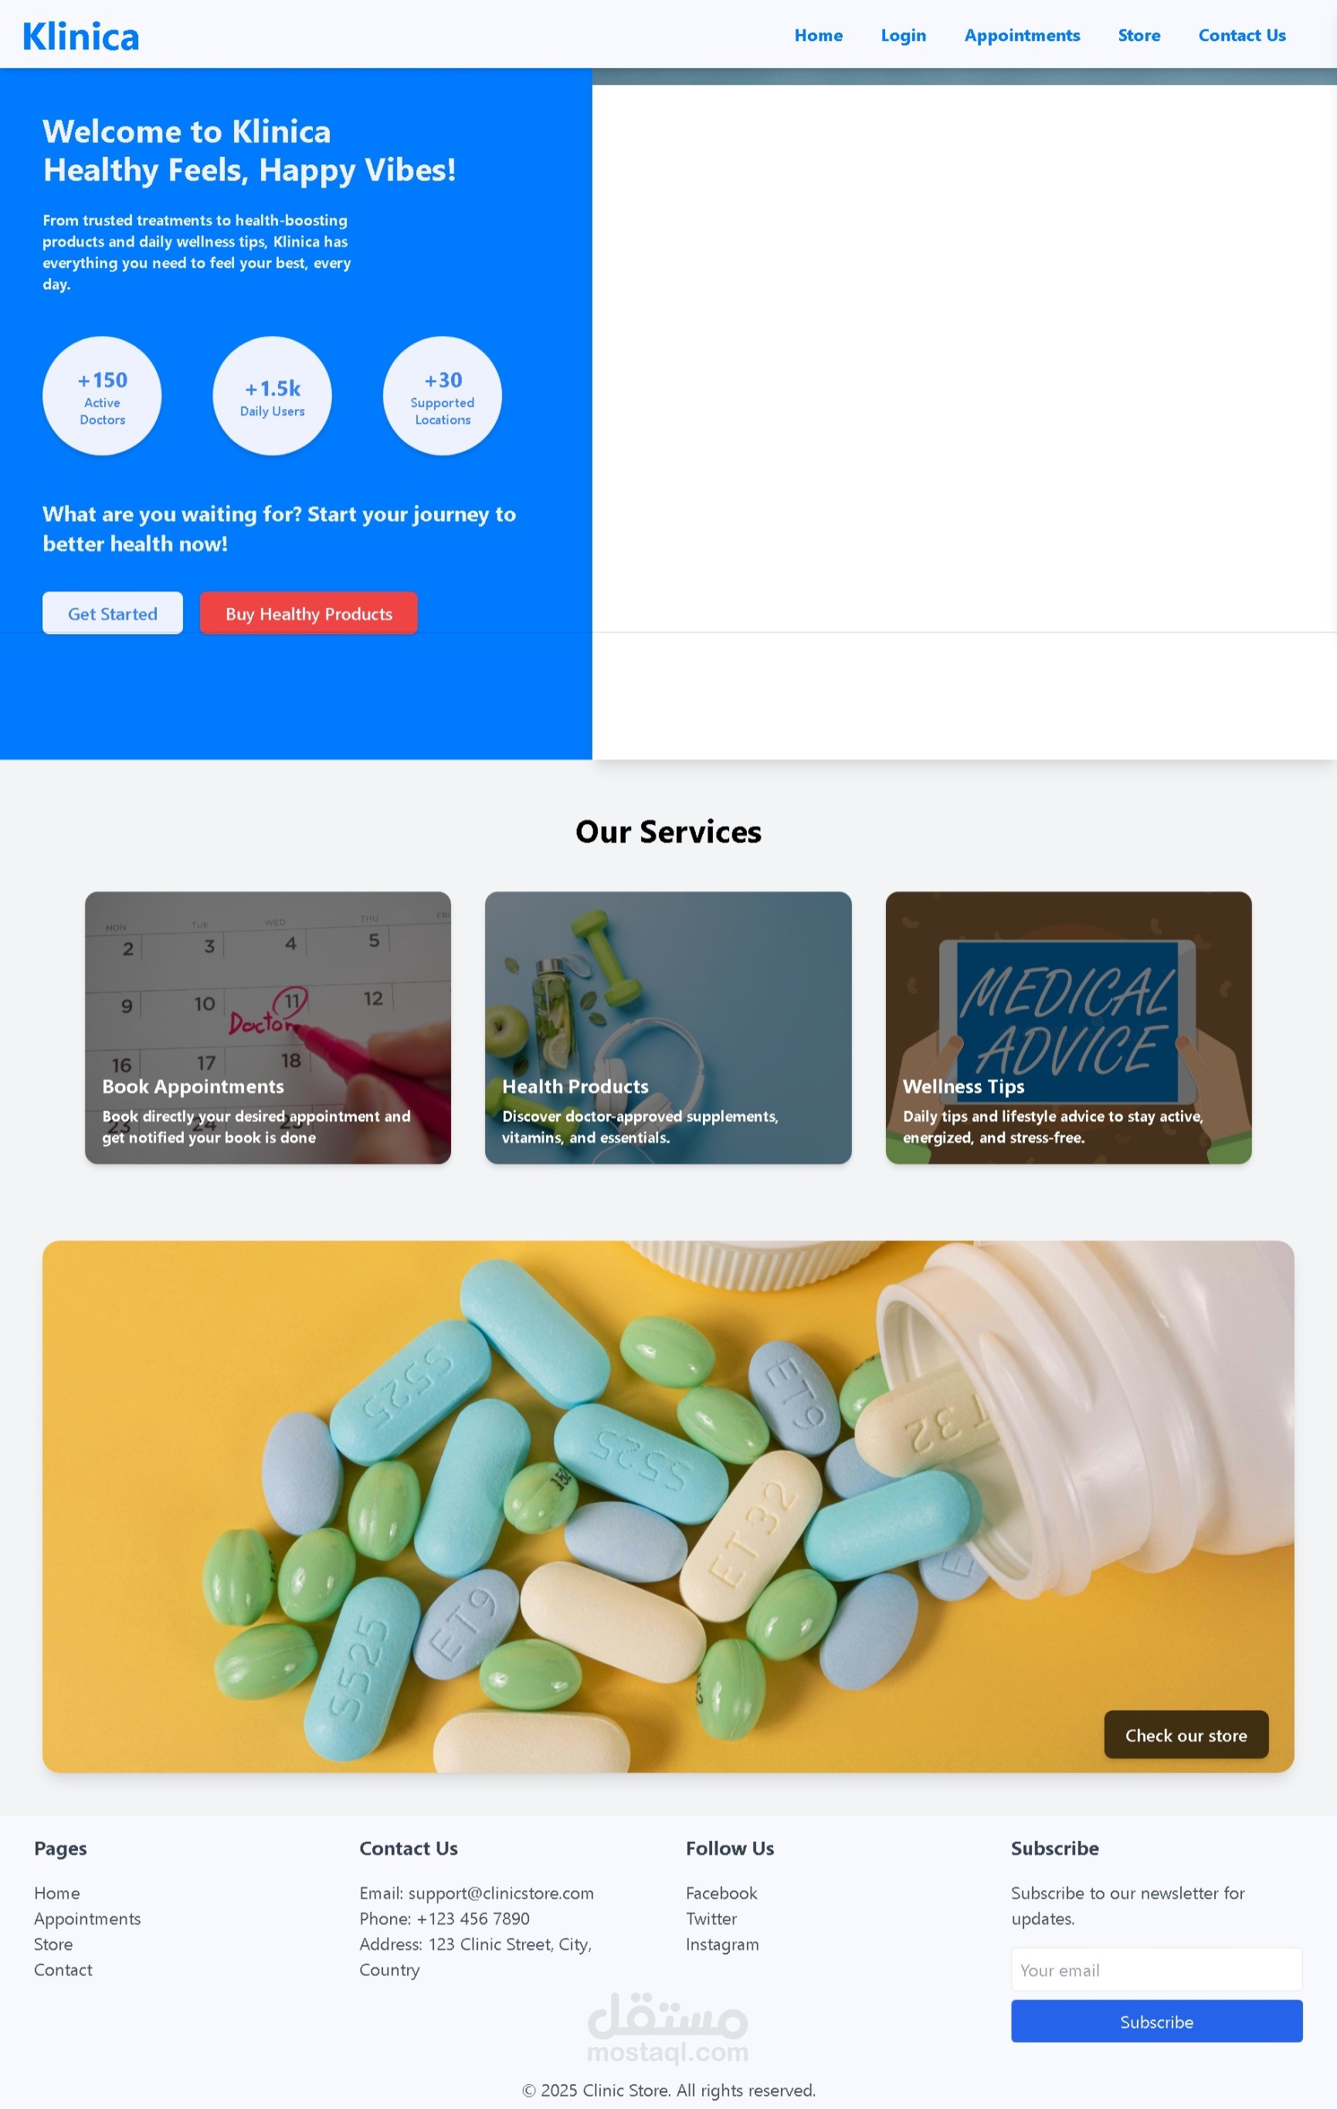The width and height of the screenshot is (1337, 2109).
Task: Open the Book Appointments service card
Action: tap(268, 1027)
